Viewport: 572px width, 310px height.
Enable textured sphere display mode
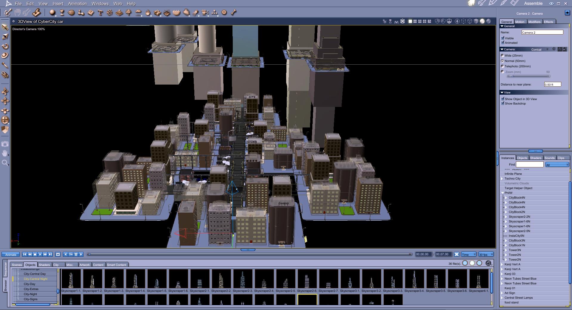489,21
